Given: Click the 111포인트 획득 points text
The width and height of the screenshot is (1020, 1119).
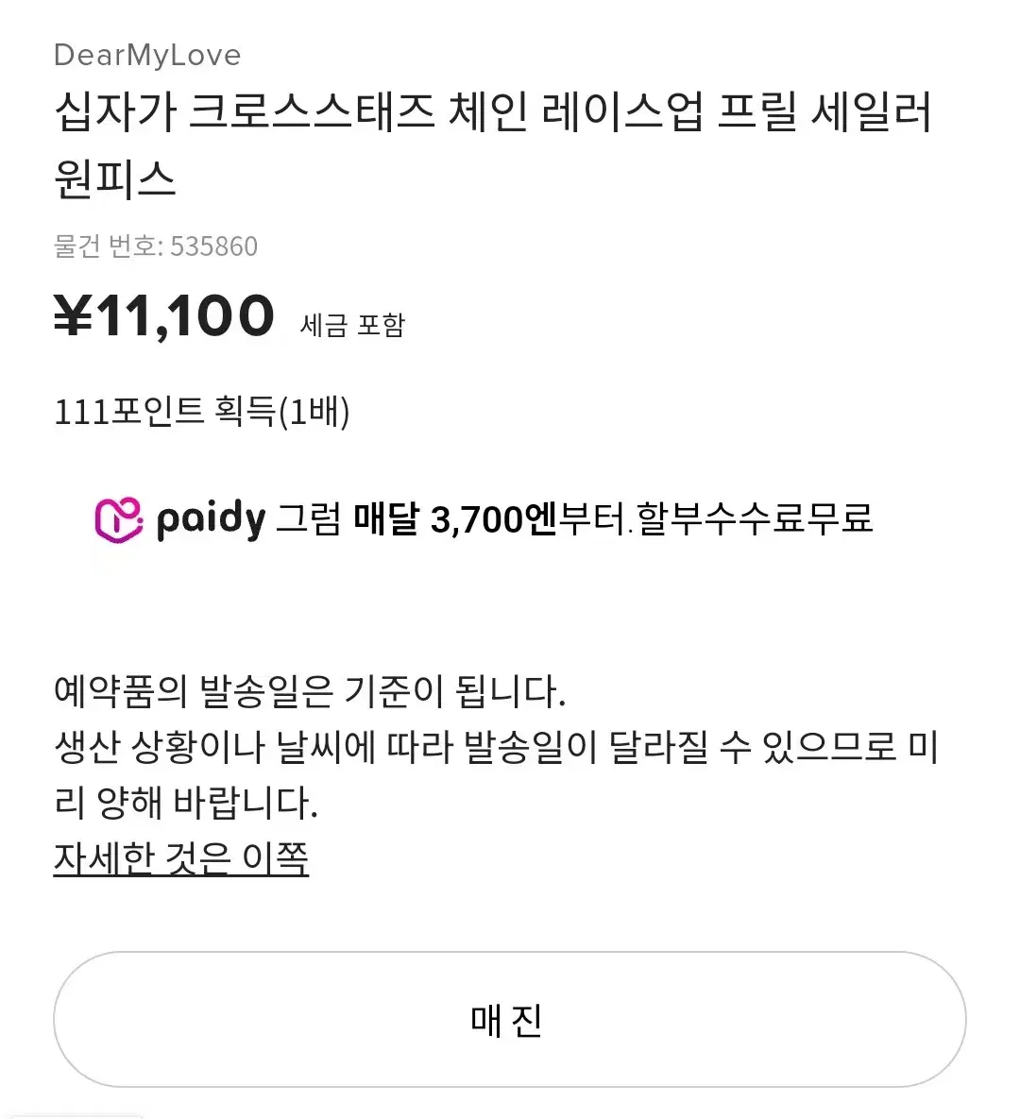Looking at the screenshot, I should pyautogui.click(x=164, y=412).
